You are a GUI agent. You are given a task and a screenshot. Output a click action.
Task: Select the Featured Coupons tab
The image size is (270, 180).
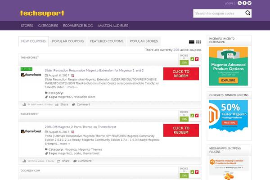pyautogui.click(x=107, y=41)
